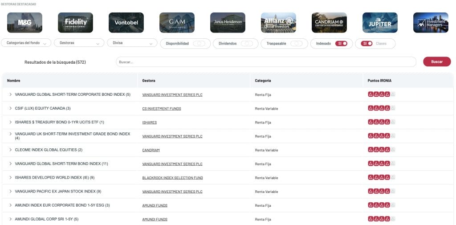Viewport: 456px width, 225px height.
Task: Open the Categorías del fondo dropdown
Action: [26, 43]
